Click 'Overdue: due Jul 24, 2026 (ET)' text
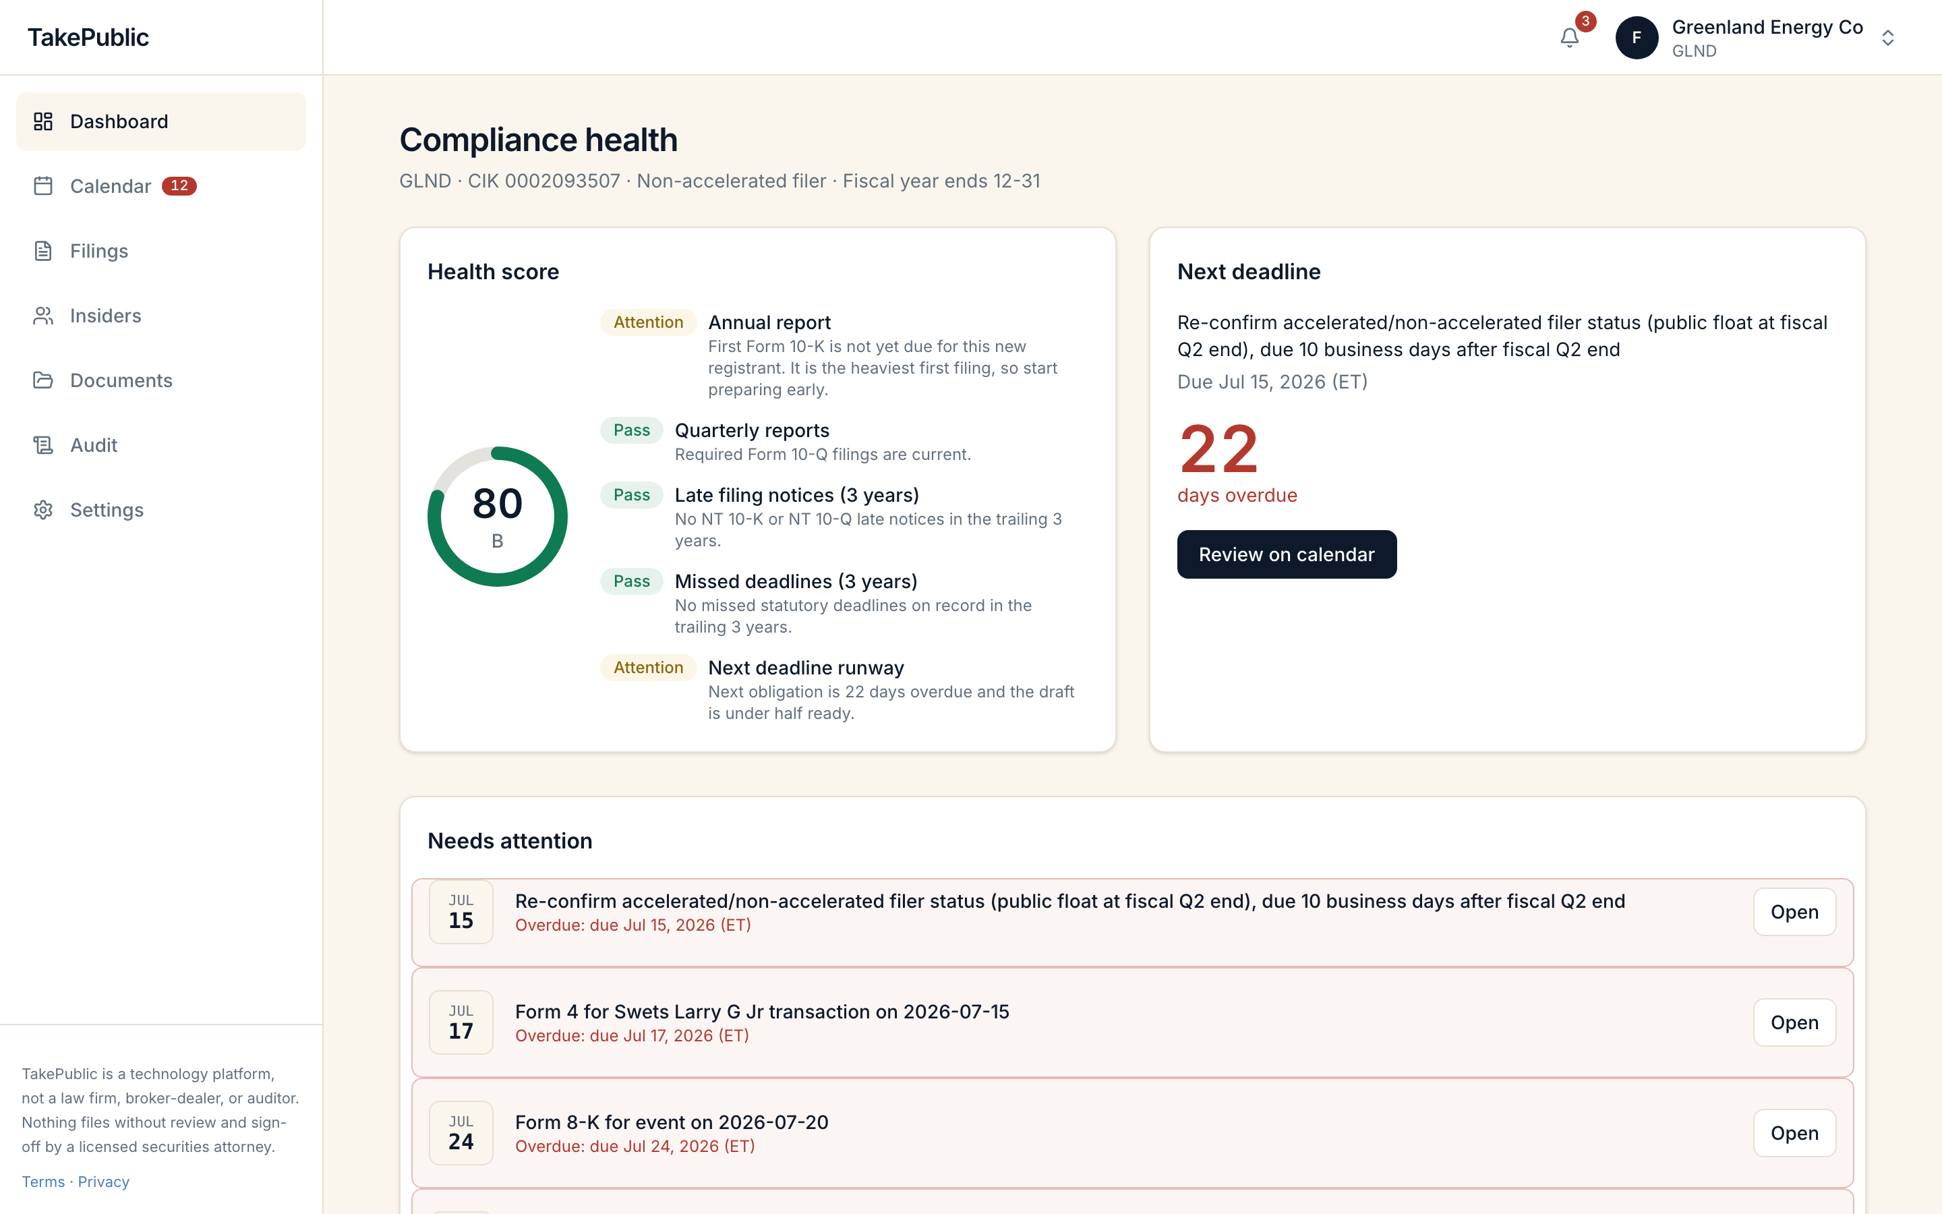 pos(635,1146)
